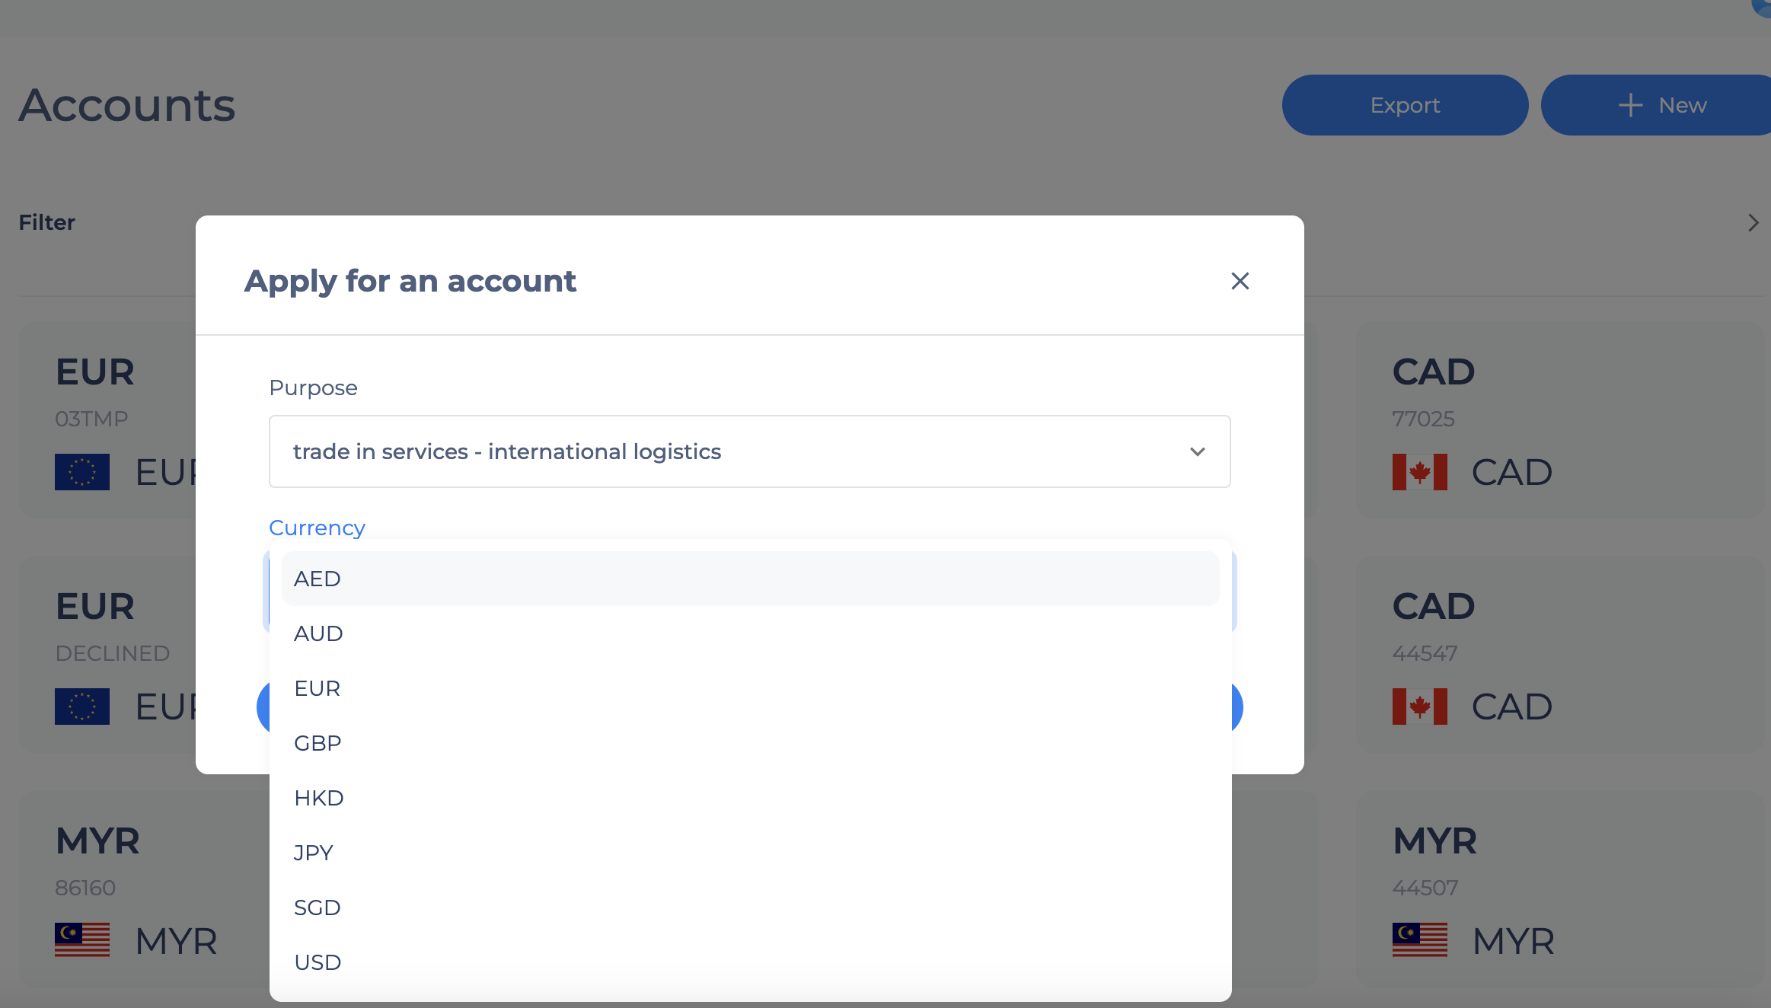Open the MYR 44507 account card

pos(1559,889)
